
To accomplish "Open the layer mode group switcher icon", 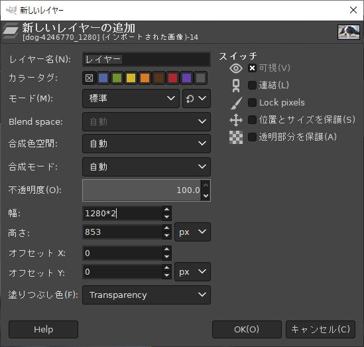I will tap(196, 98).
